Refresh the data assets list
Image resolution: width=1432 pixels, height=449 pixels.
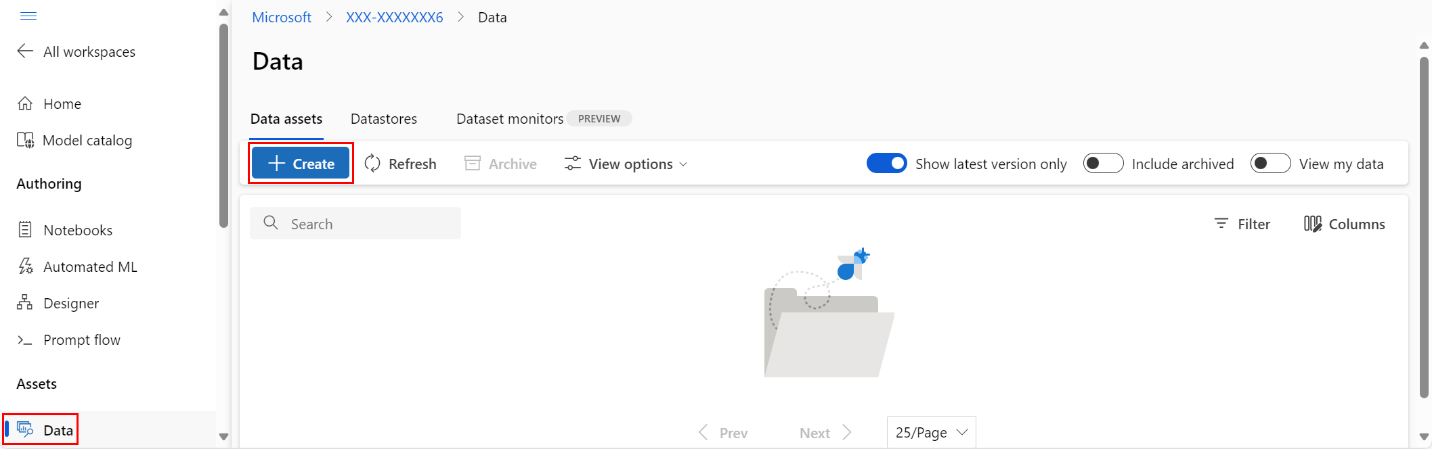coord(400,163)
